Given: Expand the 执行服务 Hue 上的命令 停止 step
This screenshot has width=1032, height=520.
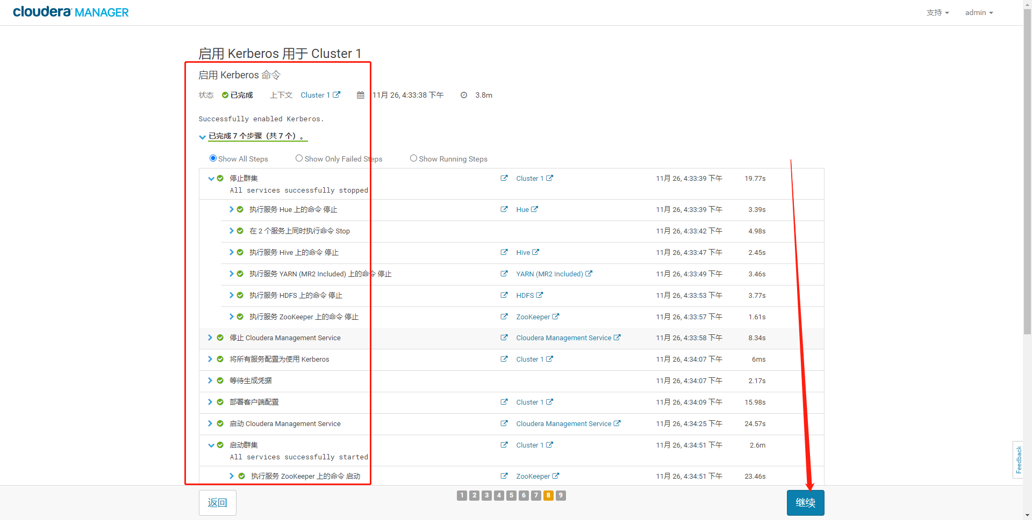Looking at the screenshot, I should 232,209.
